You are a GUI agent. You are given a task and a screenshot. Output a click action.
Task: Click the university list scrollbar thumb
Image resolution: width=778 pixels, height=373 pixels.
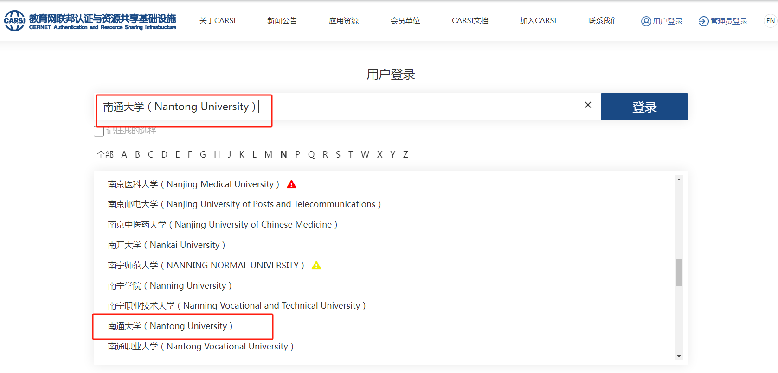(x=679, y=272)
